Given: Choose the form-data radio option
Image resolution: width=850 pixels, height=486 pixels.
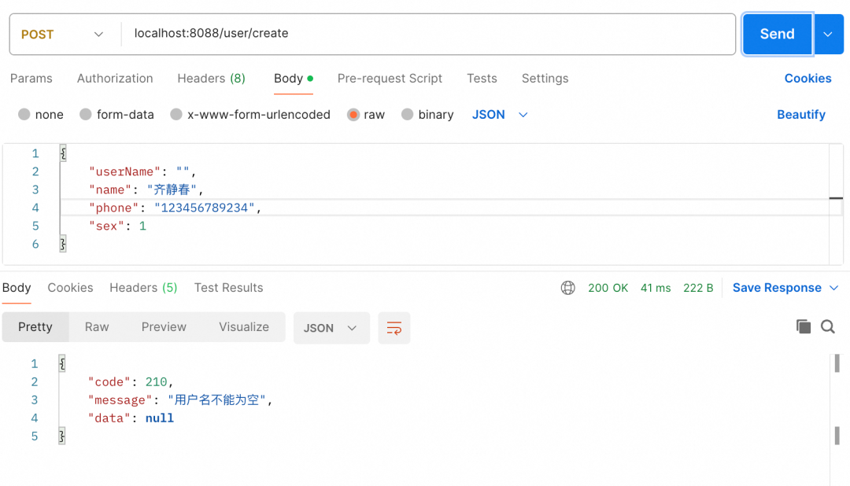Looking at the screenshot, I should [86, 115].
